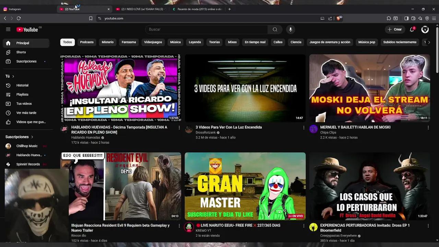Image resolution: width=439 pixels, height=247 pixels.
Task: Open Shorts in the sidebar
Action: (x=26, y=52)
